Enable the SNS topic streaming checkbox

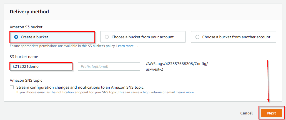(x=12, y=87)
